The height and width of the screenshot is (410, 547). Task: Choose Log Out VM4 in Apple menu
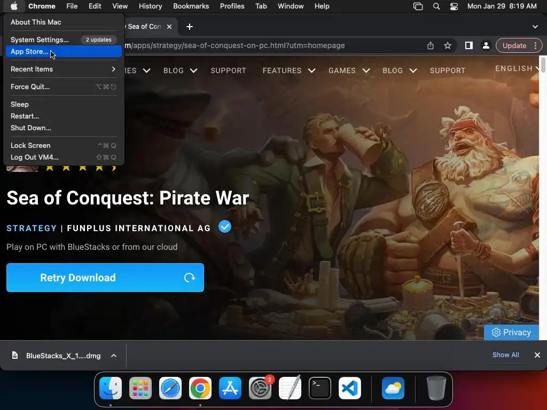point(64,157)
